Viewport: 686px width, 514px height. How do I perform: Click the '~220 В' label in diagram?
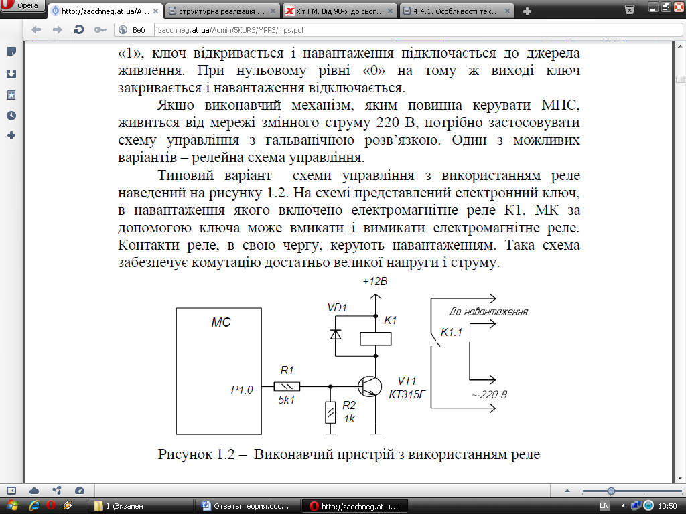(x=490, y=395)
